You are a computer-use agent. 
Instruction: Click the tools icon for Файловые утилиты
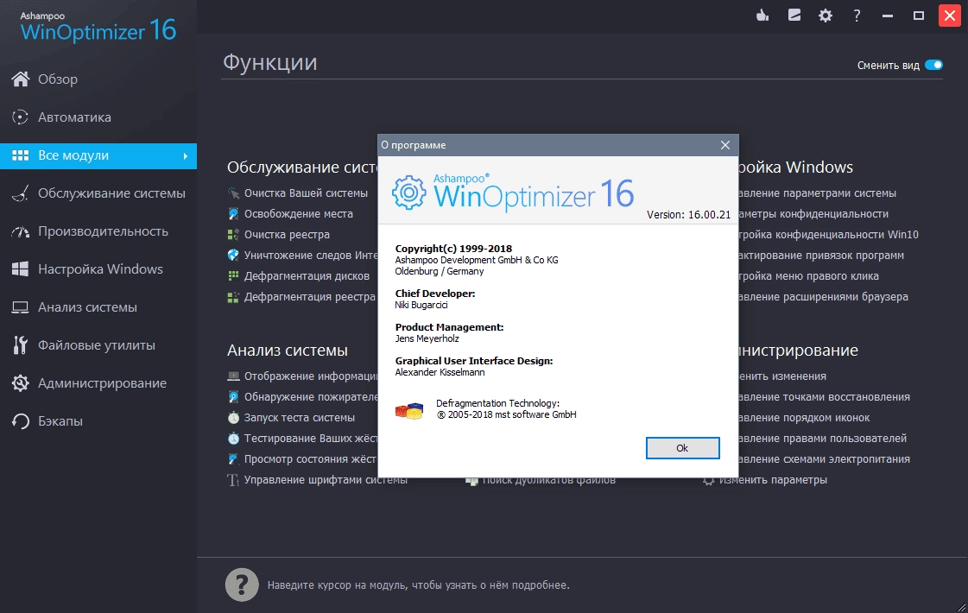tap(21, 345)
